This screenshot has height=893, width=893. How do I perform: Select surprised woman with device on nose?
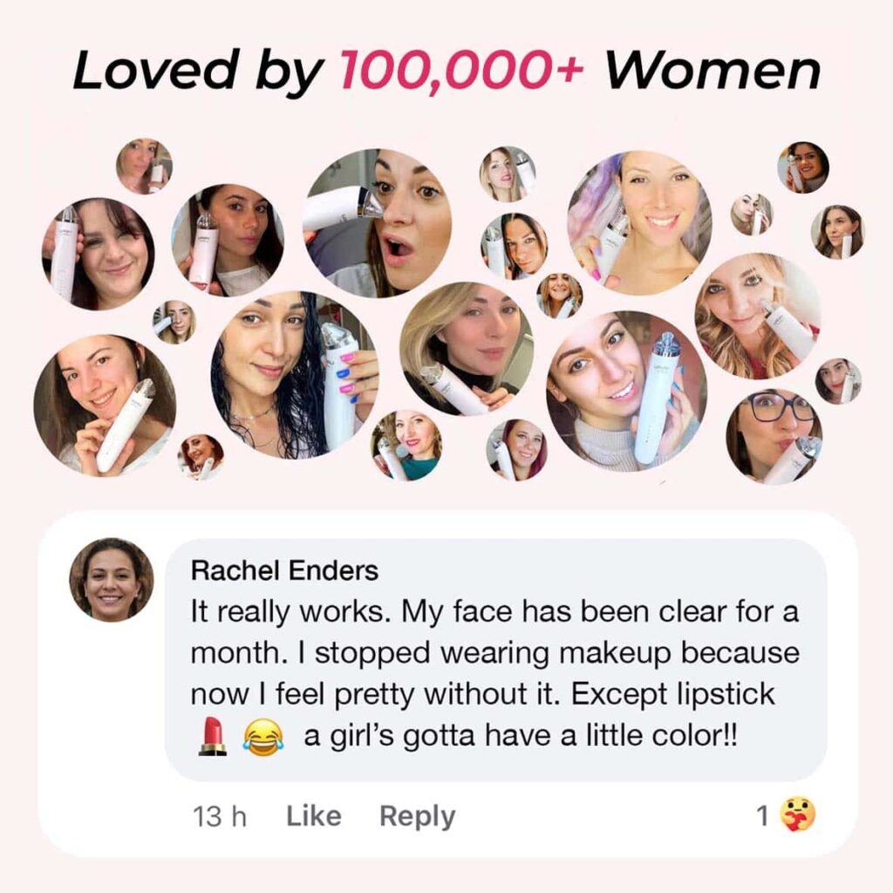[x=377, y=223]
